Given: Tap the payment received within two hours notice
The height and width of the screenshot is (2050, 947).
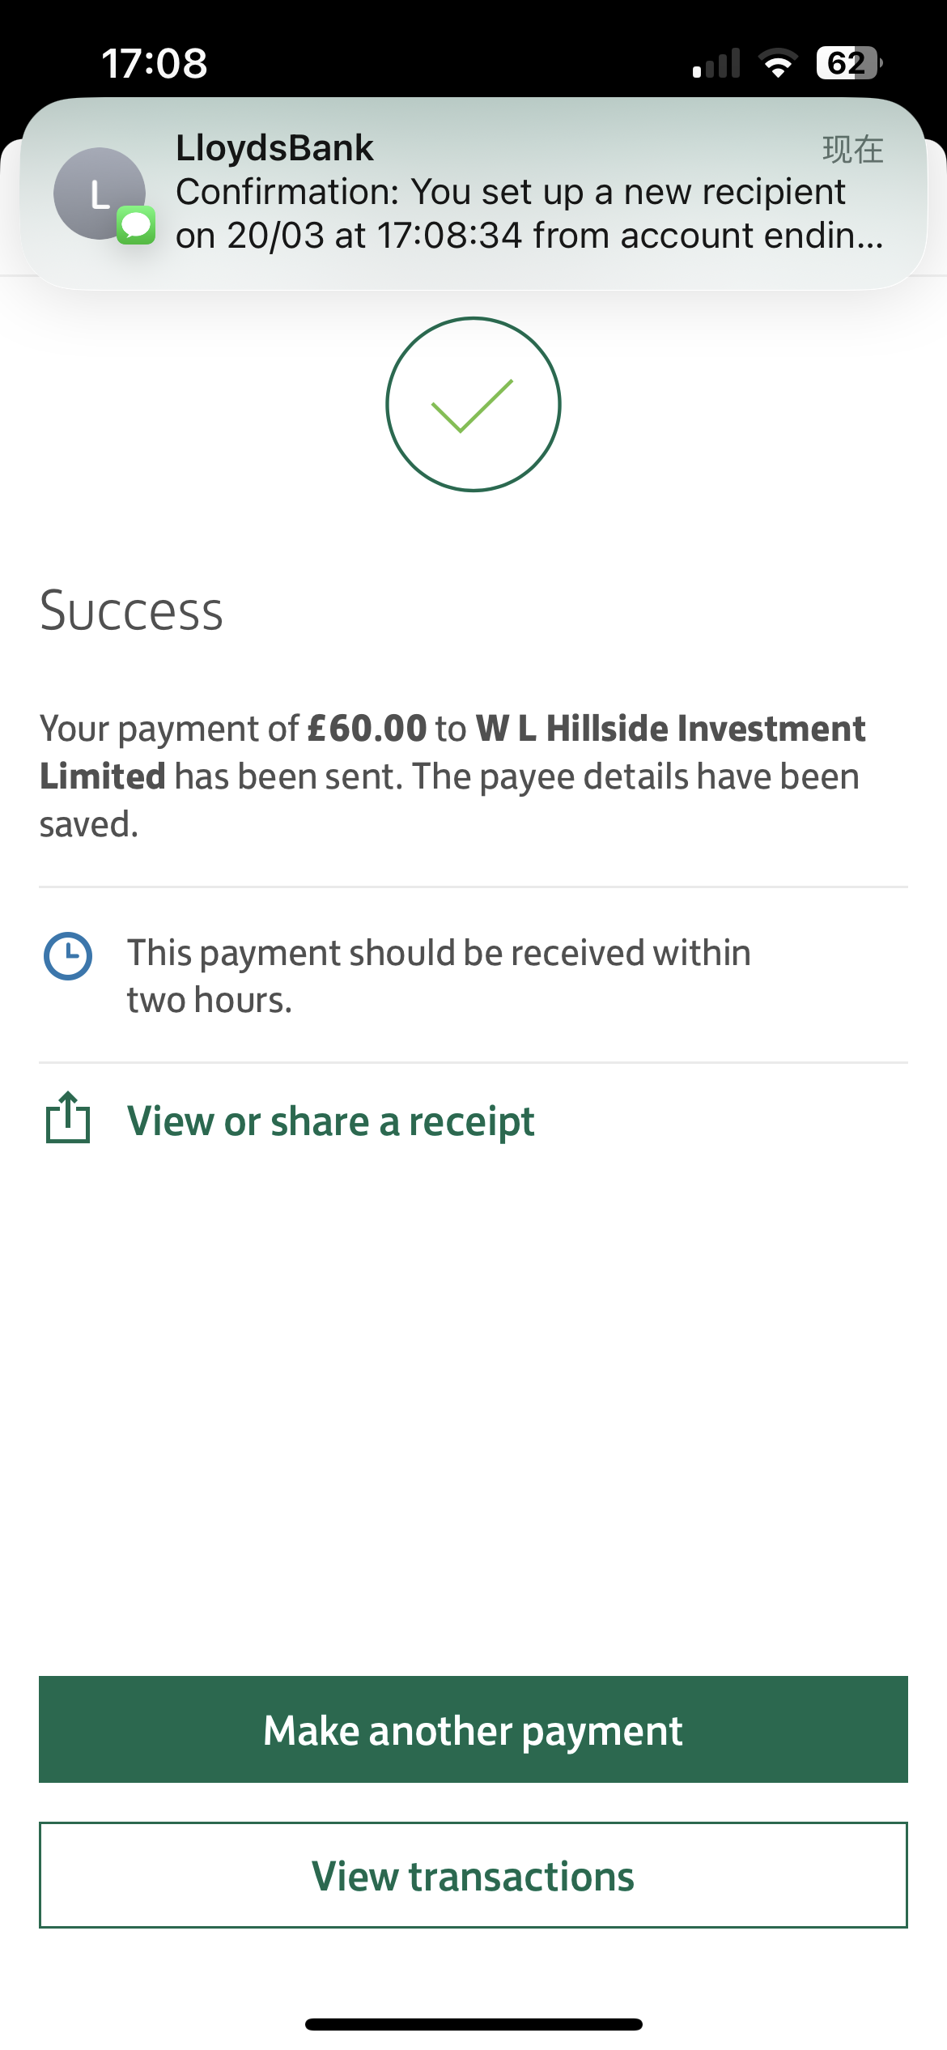Looking at the screenshot, I should point(439,976).
